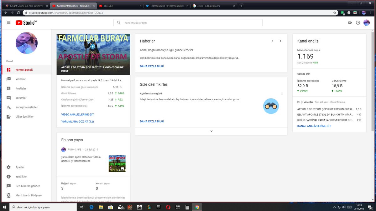Click Geri bildirim gönder feedback item
This screenshot has height=211, width=376.
coord(27,186)
